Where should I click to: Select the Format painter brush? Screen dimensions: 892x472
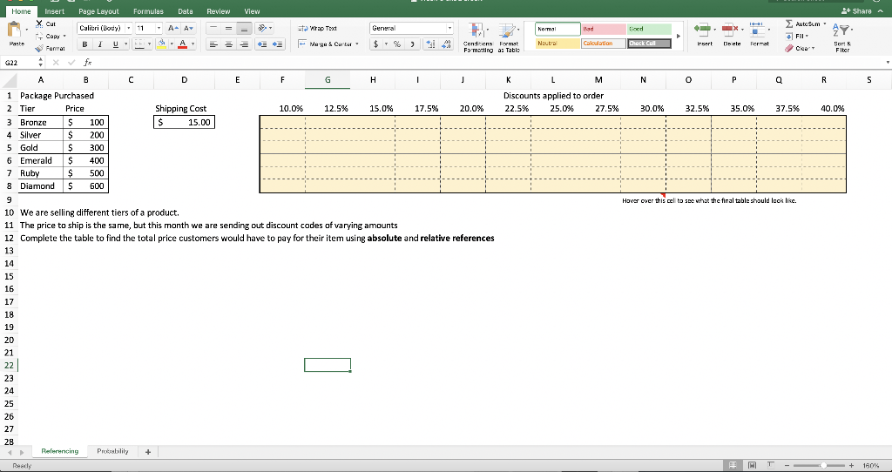[x=39, y=49]
